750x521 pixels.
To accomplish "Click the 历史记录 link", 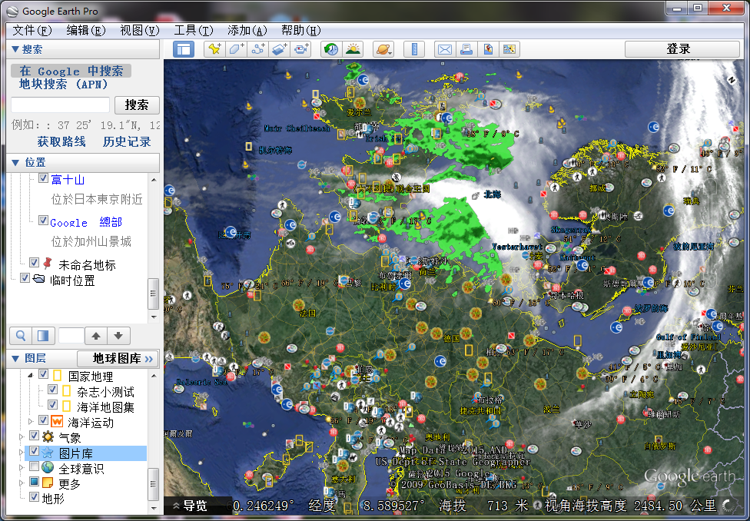I will pyautogui.click(x=127, y=141).
